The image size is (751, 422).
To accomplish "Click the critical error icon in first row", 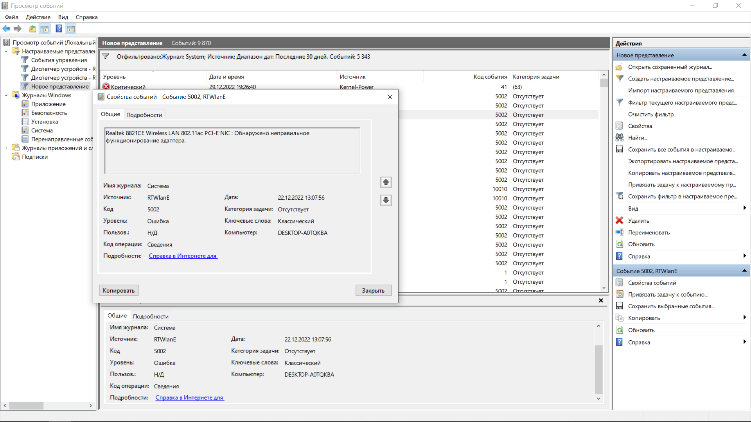I will [x=106, y=87].
